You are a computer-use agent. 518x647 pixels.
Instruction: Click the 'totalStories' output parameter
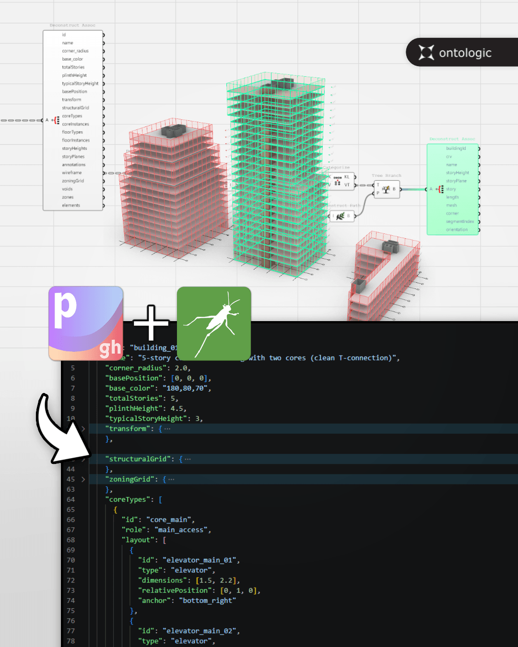point(73,67)
